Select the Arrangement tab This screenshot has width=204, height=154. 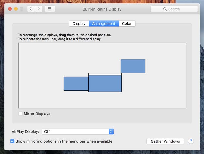click(104, 23)
